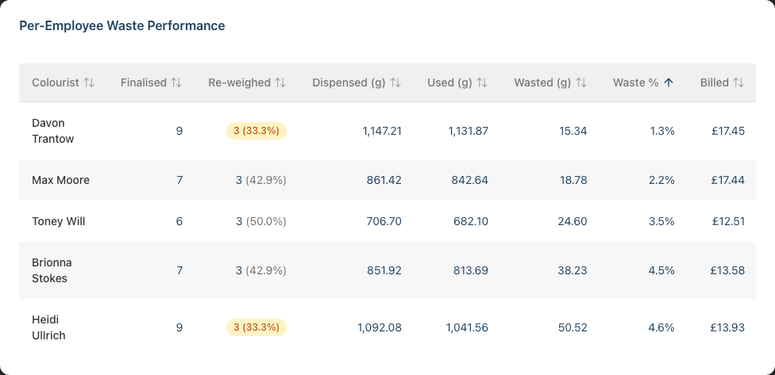Select the Max Moore name cell

click(x=61, y=180)
